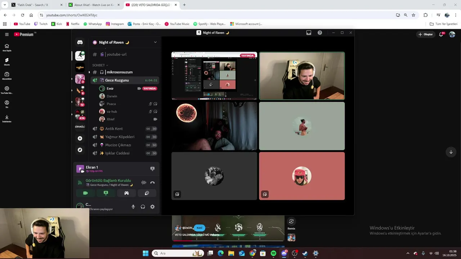Collapse the SOHBET channel category
The image size is (461, 259).
tap(100, 65)
